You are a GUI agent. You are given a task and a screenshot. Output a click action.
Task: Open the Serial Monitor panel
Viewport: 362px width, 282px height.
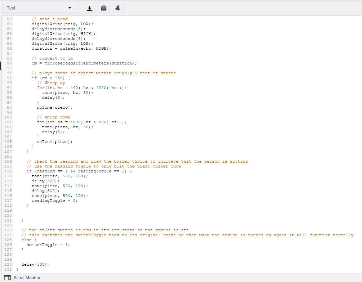click(x=27, y=277)
